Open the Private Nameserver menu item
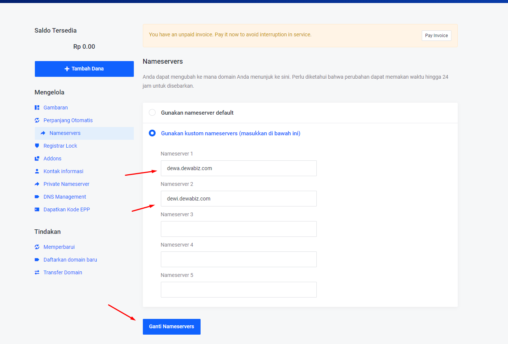The width and height of the screenshot is (508, 344). coord(66,184)
